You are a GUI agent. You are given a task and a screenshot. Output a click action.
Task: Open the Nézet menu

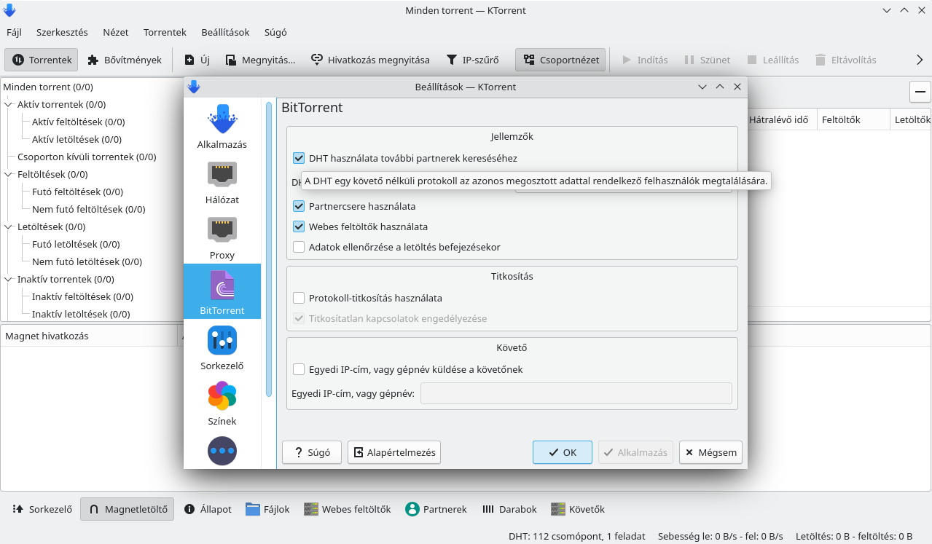pyautogui.click(x=116, y=32)
